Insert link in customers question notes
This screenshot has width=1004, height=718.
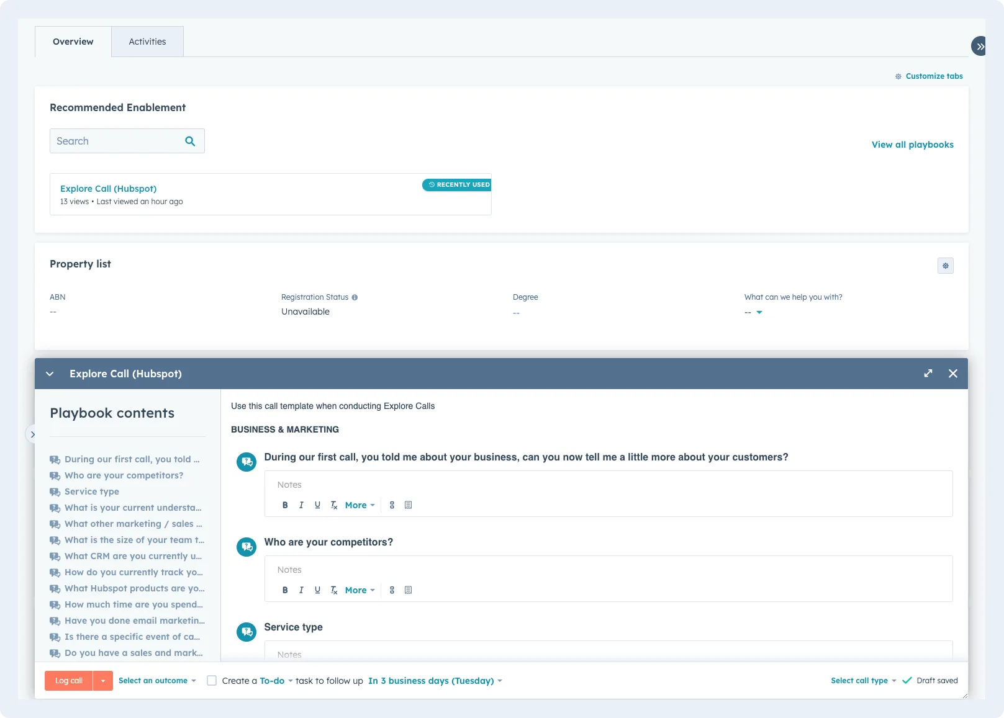392,505
